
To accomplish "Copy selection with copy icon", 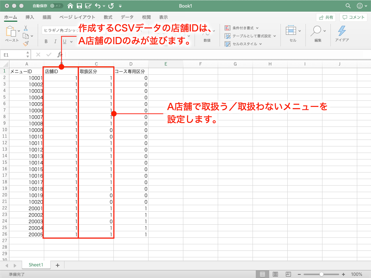I will (26, 36).
